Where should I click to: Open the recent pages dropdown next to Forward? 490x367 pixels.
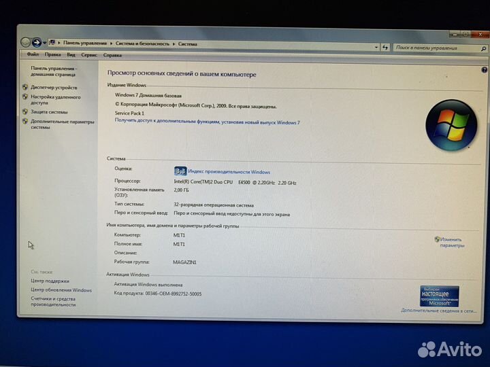click(44, 42)
